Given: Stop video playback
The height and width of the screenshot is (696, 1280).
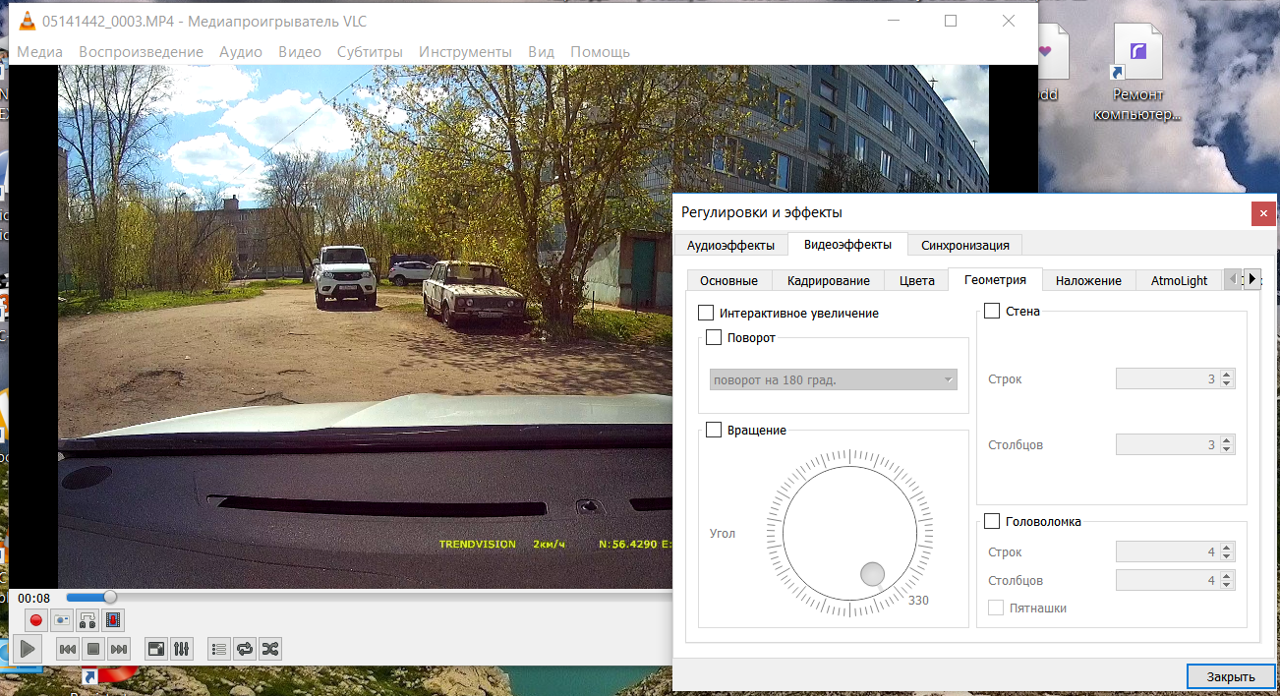Looking at the screenshot, I should (93, 649).
